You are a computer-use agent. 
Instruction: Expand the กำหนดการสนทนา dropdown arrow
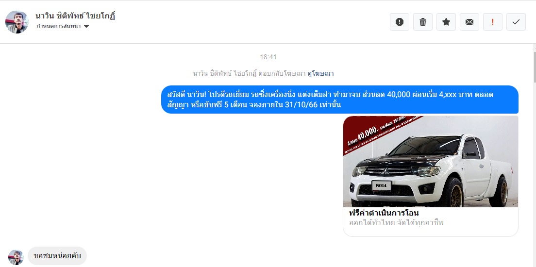tap(86, 26)
